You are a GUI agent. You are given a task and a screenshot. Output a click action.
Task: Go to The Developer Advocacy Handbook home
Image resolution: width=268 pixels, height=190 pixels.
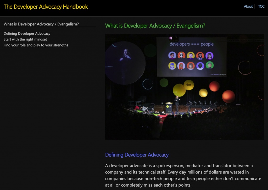tap(46, 7)
